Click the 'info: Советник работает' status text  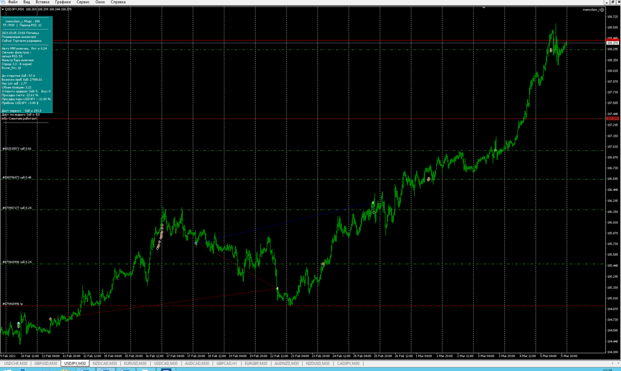(20, 119)
